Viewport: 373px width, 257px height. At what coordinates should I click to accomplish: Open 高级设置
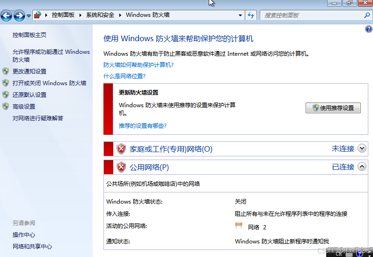click(24, 106)
